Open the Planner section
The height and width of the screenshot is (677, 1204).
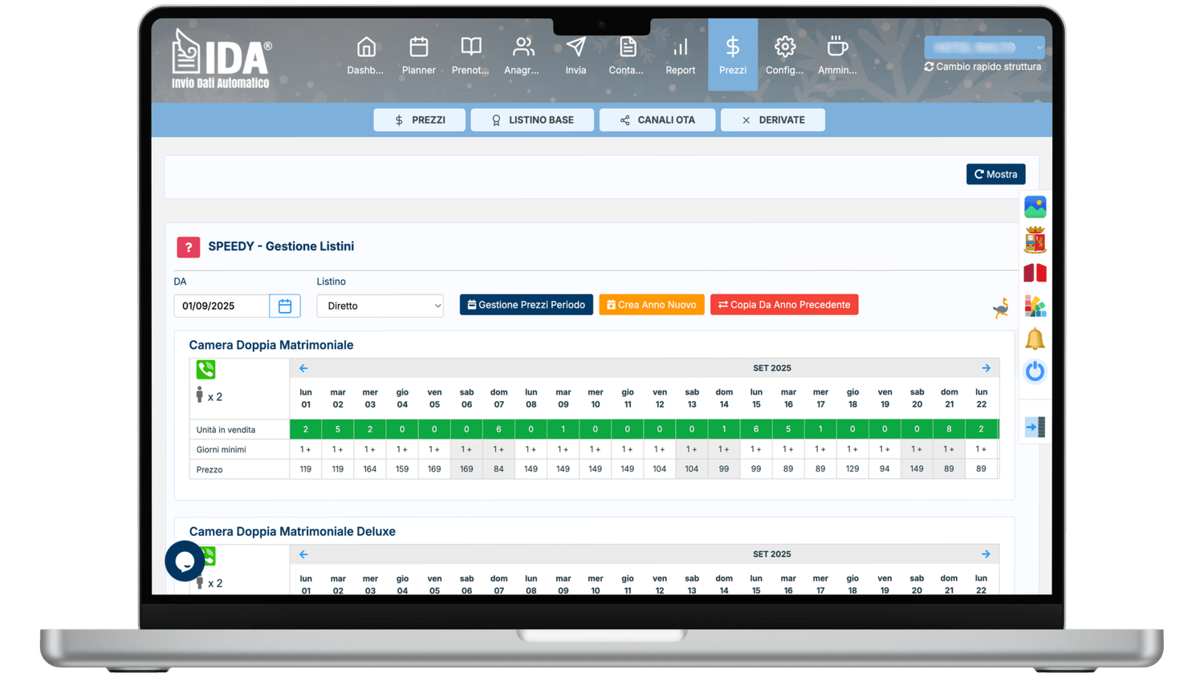pyautogui.click(x=419, y=55)
